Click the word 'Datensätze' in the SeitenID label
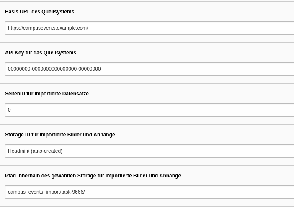 (75, 94)
